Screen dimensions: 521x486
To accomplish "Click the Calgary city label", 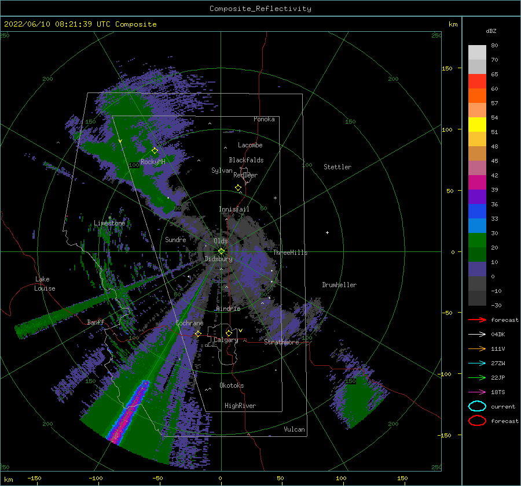I will (226, 340).
